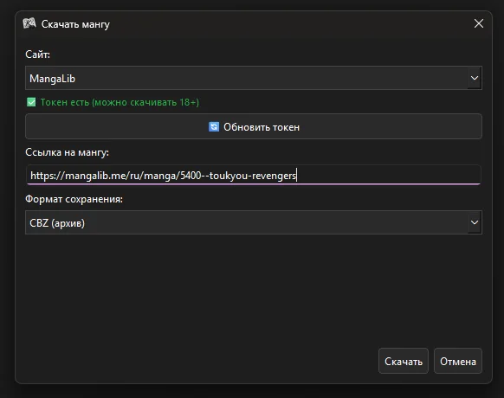The height and width of the screenshot is (398, 504).
Task: Click the Обновить токен button
Action: (x=253, y=126)
